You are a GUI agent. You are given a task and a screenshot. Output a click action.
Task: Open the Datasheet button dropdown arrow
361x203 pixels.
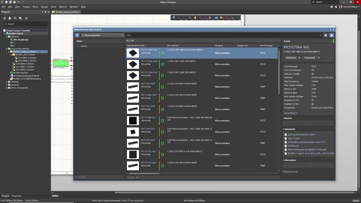click(299, 58)
